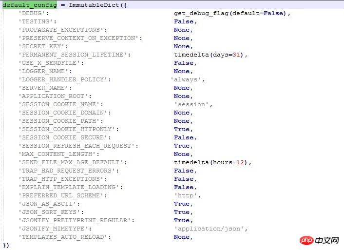Click False value of 'TRAP_BAD_REQUEST_ERRORS'
Image resolution: width=344 pixels, height=250 pixels.
pos(184,171)
